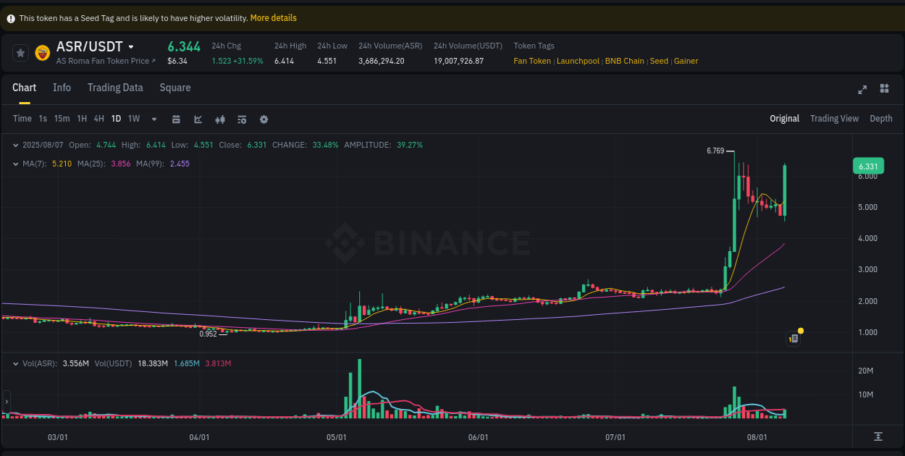Open the Square tab
The height and width of the screenshot is (456, 905).
click(174, 88)
